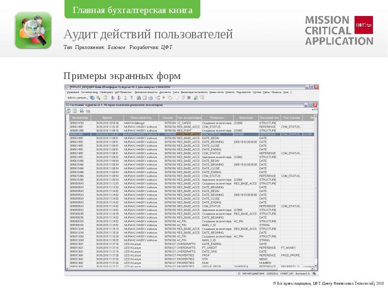Click the page preview icon in the journal toolbar
The height and width of the screenshot is (291, 388).
(74, 111)
